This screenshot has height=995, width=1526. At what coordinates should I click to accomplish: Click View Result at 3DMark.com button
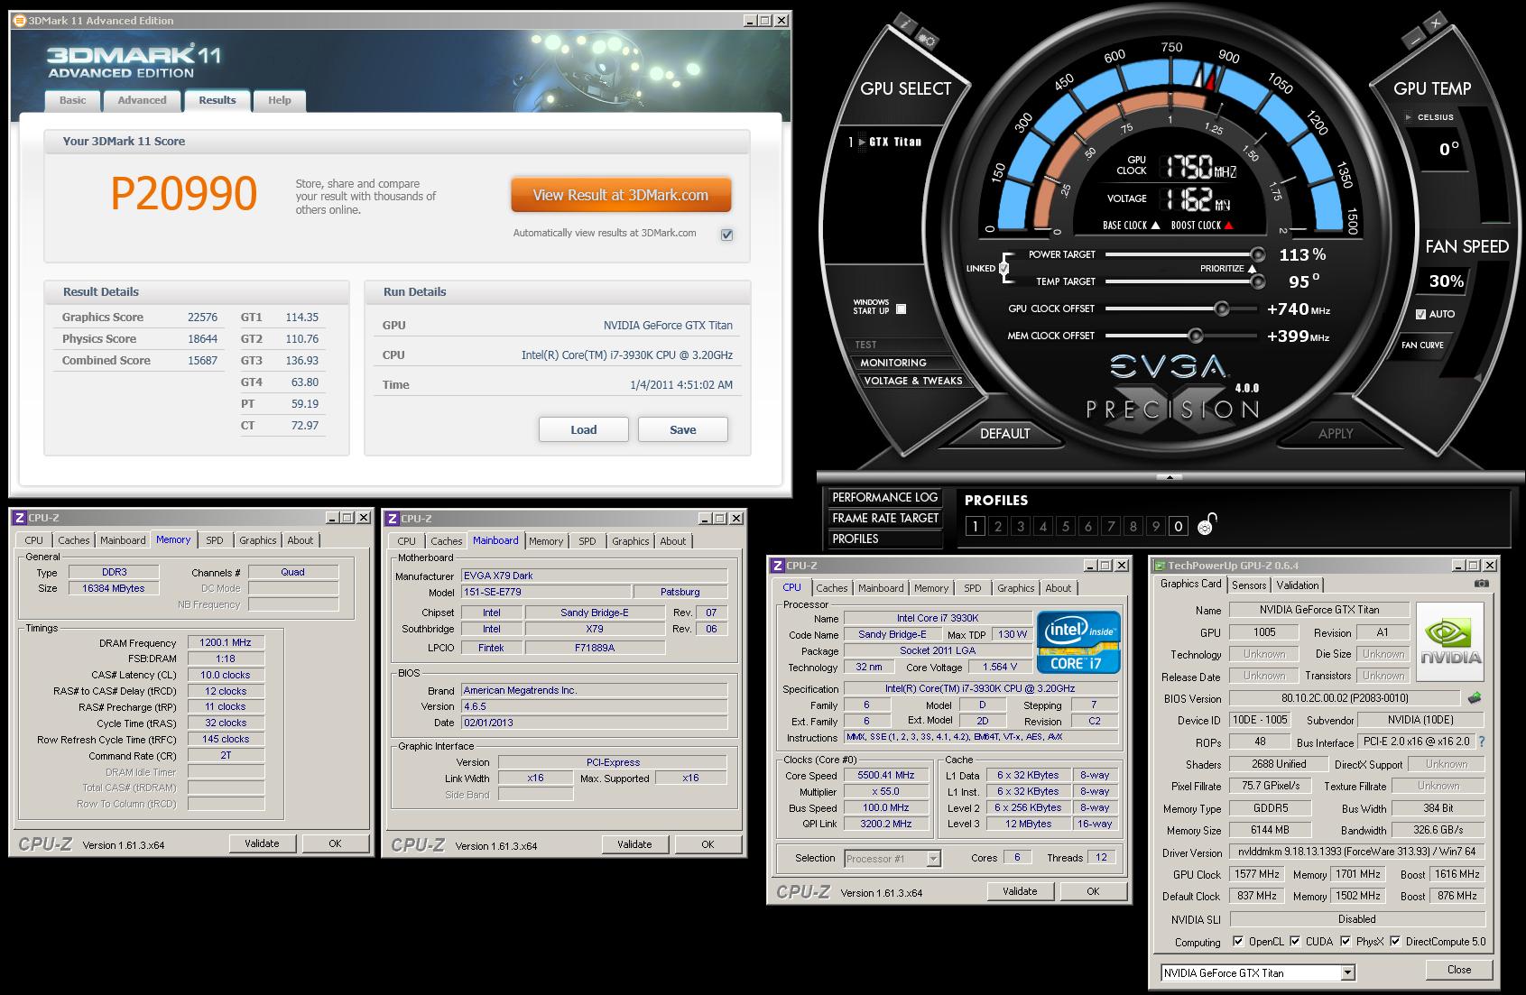click(x=620, y=195)
